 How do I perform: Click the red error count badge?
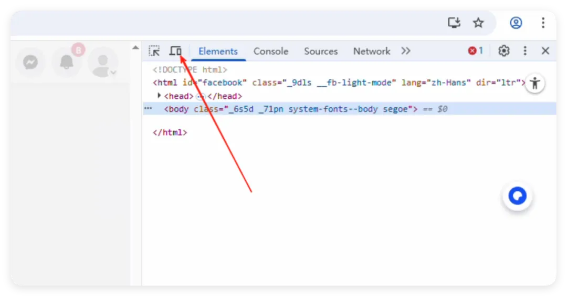475,51
